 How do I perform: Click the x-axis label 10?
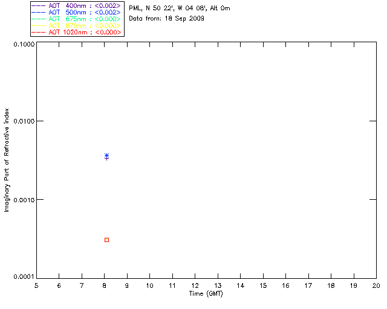pyautogui.click(x=149, y=285)
